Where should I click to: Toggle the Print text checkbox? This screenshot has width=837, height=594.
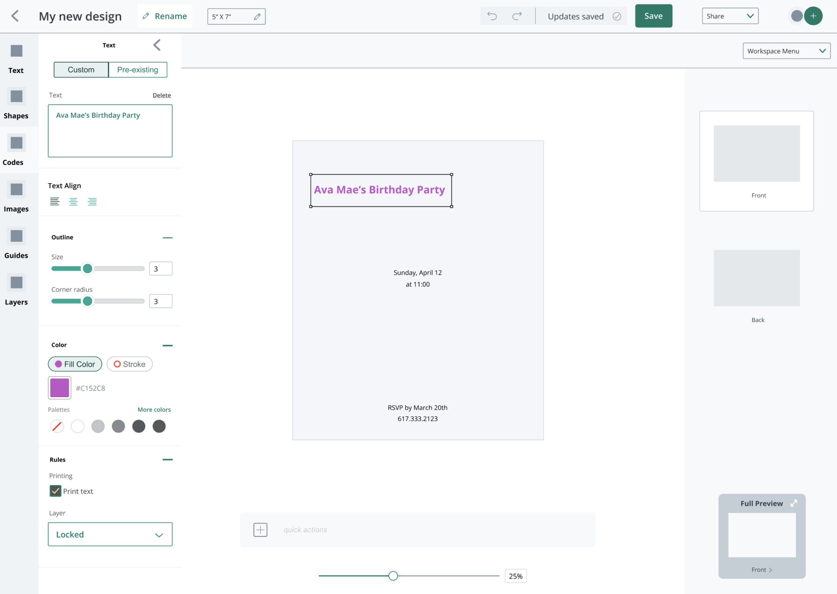(x=55, y=491)
